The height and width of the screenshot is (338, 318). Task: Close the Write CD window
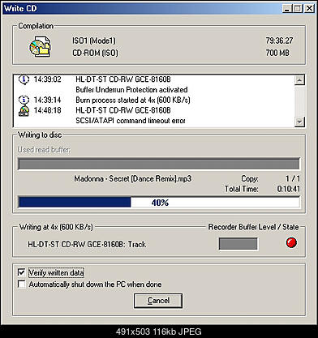click(309, 8)
